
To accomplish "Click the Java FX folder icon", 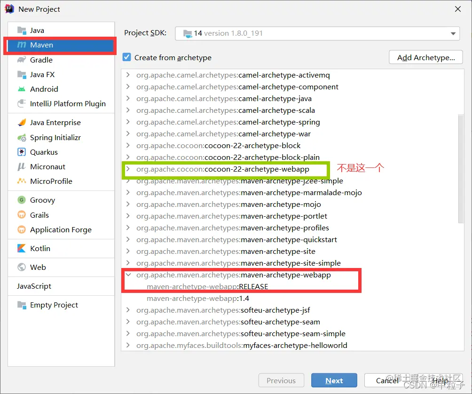I will pyautogui.click(x=22, y=74).
